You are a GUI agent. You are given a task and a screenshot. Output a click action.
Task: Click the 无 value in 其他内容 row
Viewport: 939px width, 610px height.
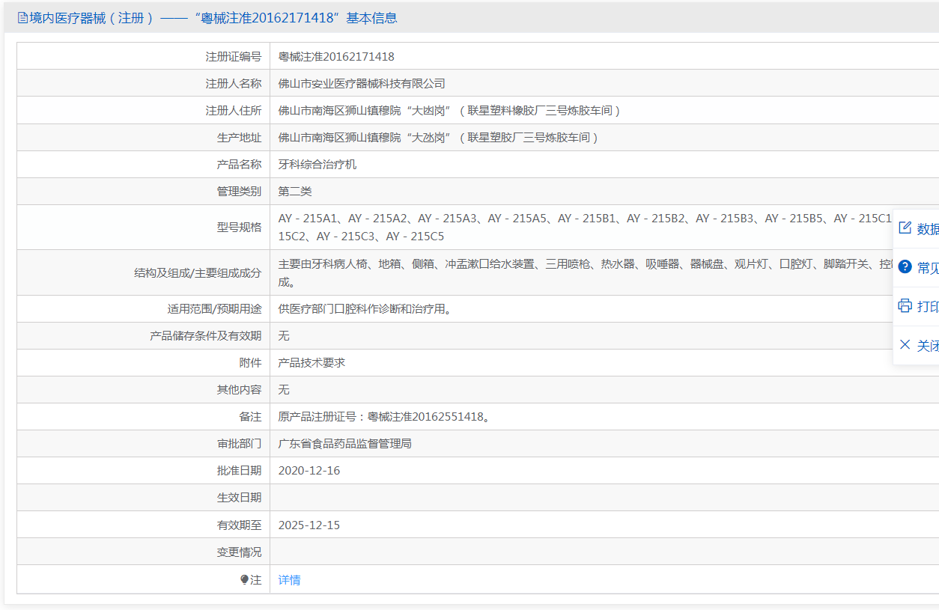tap(284, 389)
